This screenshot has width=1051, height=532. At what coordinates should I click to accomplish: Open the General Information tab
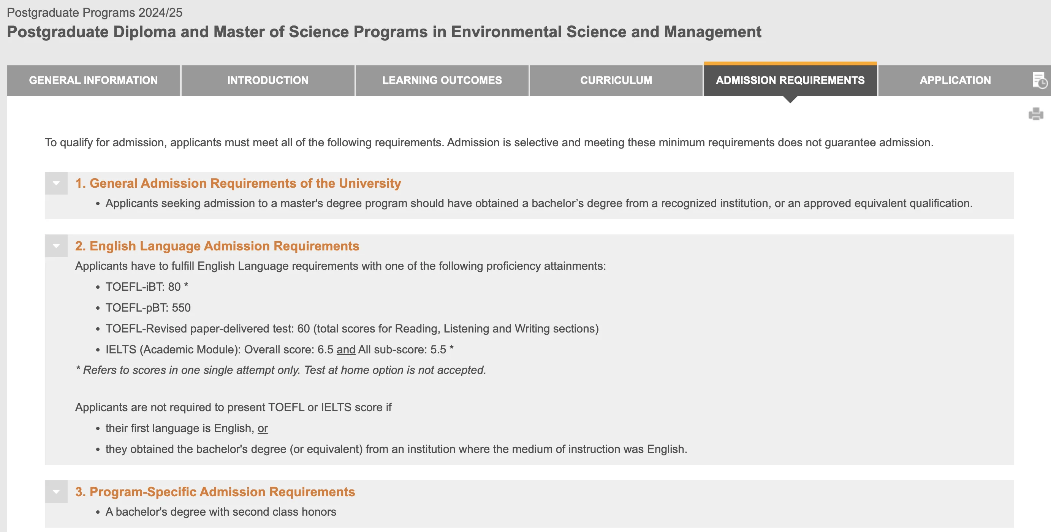coord(93,81)
